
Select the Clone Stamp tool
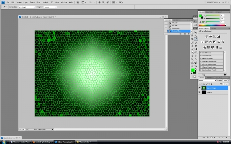pos(192,46)
